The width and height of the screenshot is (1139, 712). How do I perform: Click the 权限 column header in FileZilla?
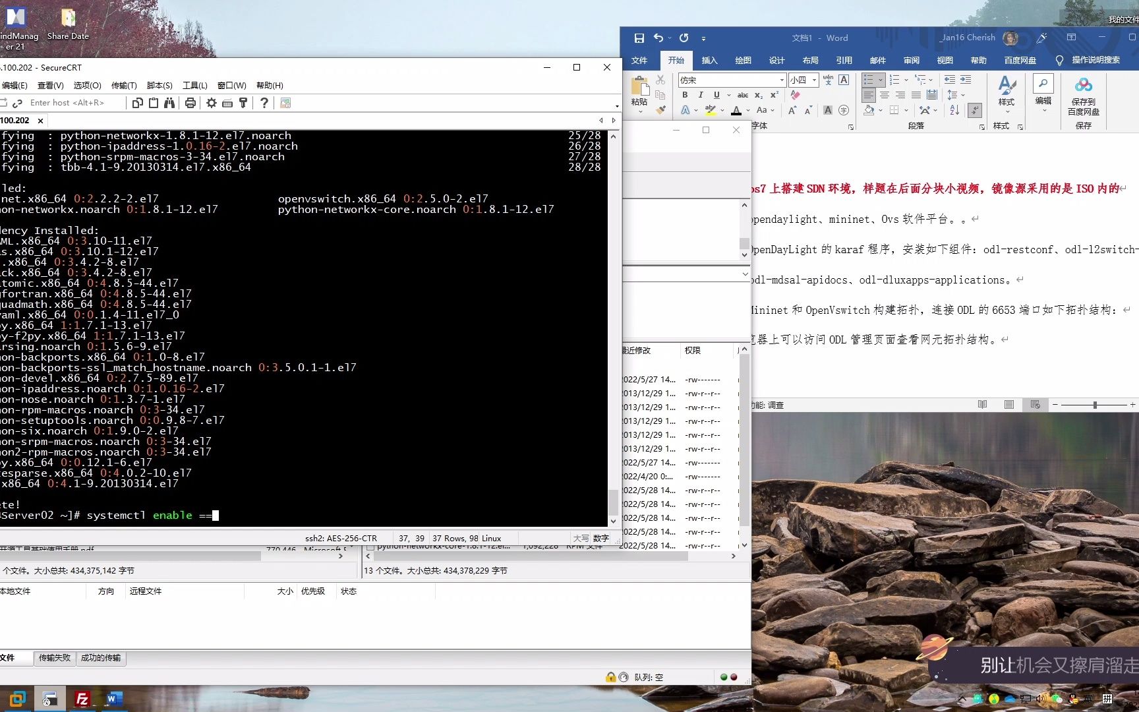click(x=692, y=351)
